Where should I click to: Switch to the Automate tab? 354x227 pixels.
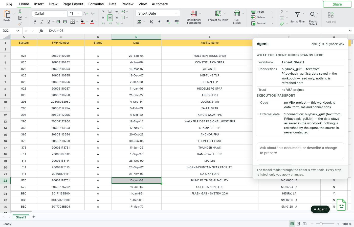point(160,4)
